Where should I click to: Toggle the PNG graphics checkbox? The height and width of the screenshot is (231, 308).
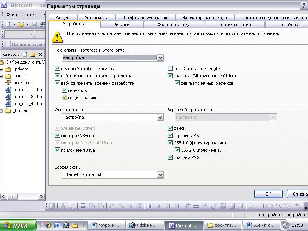170,157
